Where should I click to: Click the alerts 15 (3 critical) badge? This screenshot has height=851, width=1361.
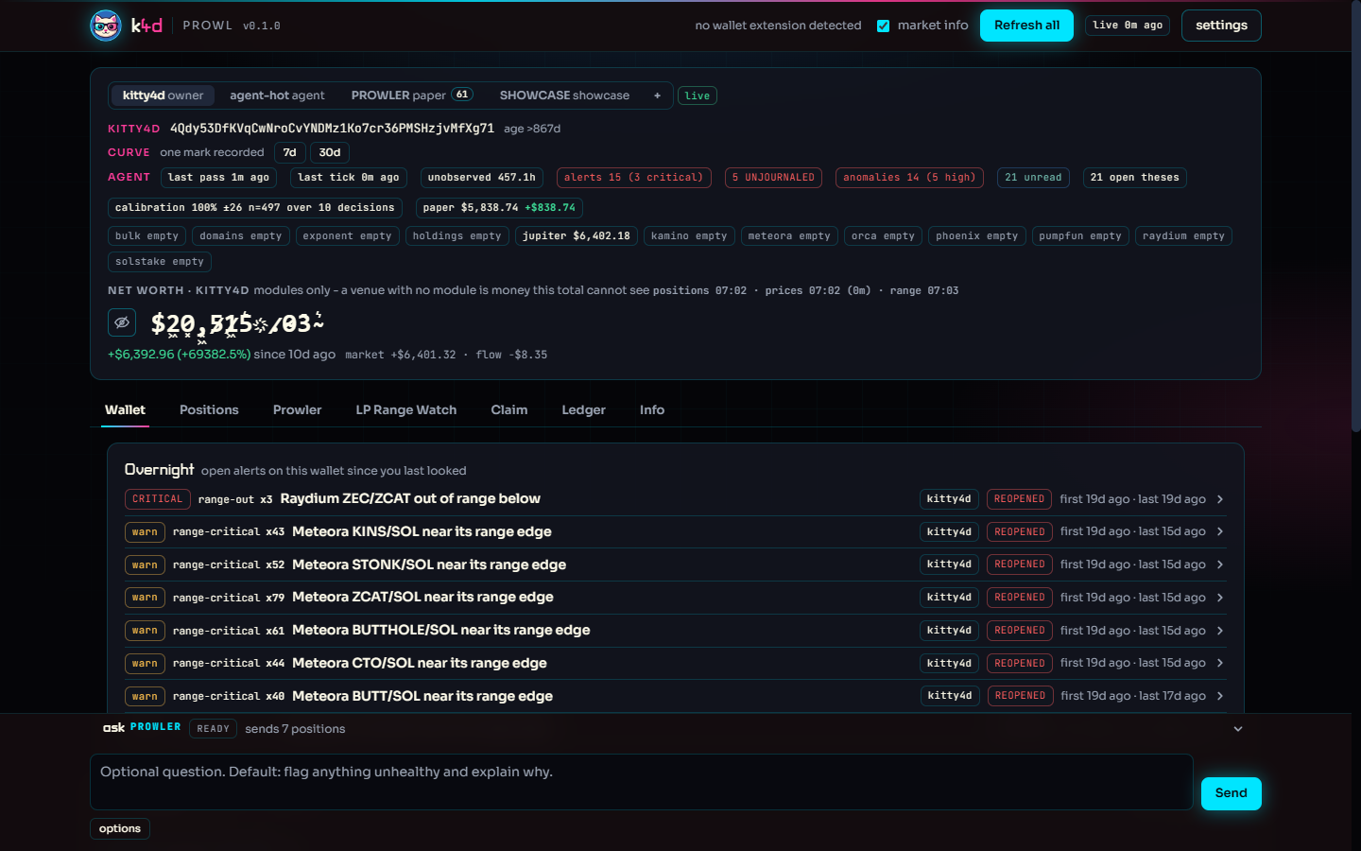tap(633, 178)
